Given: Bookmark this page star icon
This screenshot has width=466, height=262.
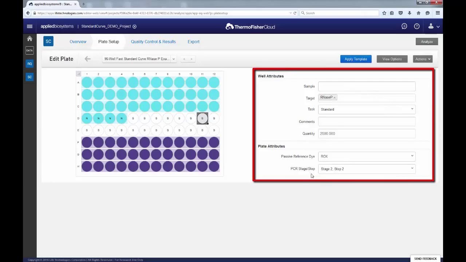Looking at the screenshot, I should [x=384, y=13].
